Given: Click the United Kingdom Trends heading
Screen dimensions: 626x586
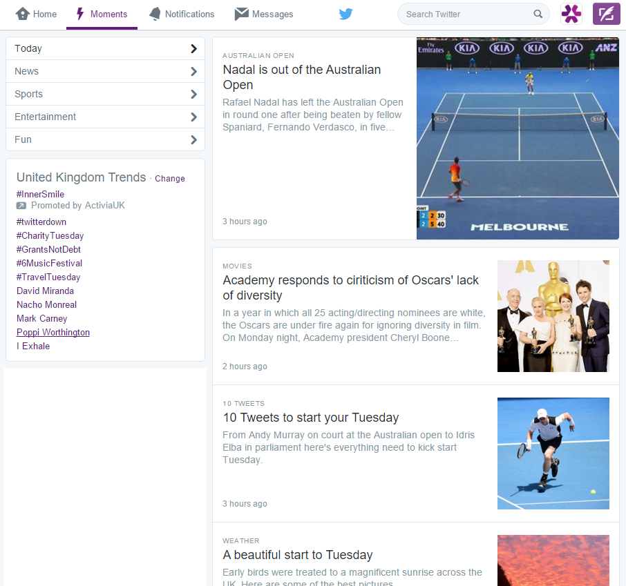Looking at the screenshot, I should [81, 177].
